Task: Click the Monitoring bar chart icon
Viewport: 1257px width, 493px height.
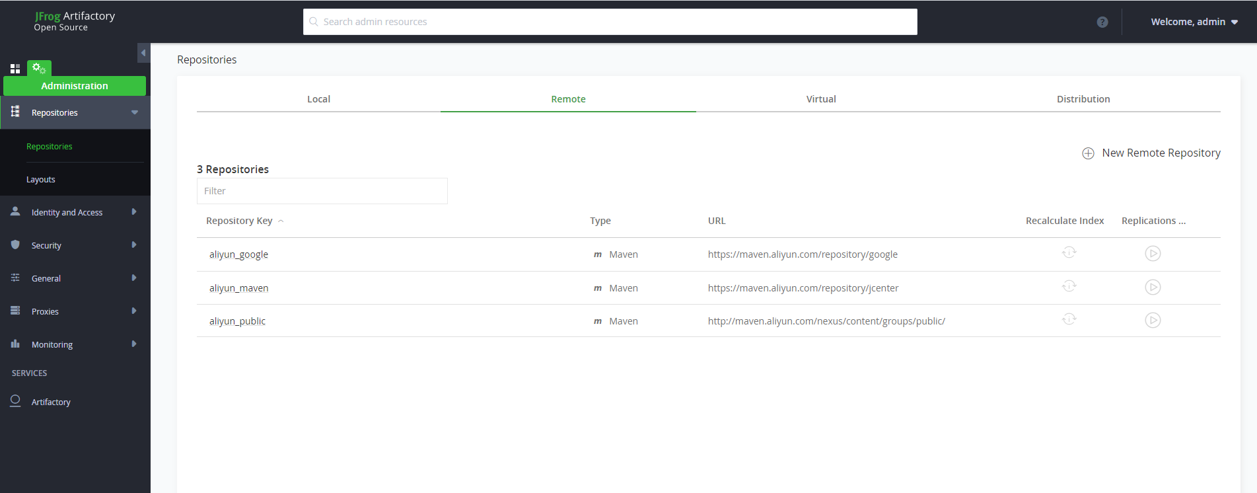Action: point(15,344)
